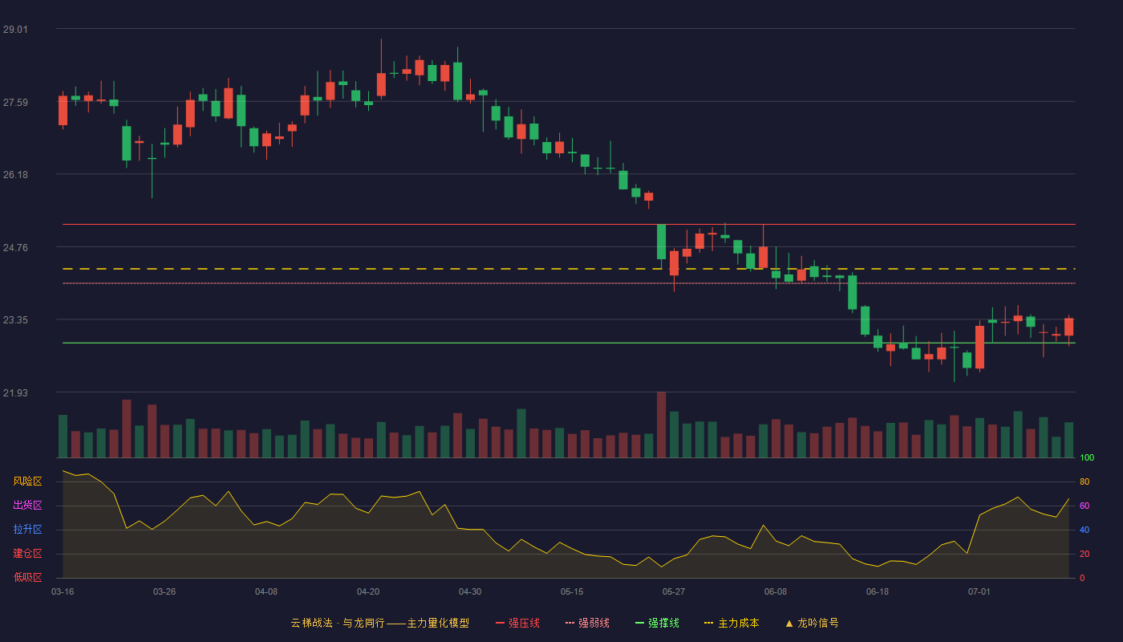
Task: Click the 23.35 price axis label
Action: [x=15, y=319]
